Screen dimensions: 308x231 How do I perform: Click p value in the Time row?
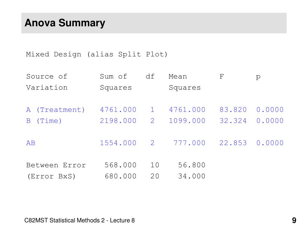click(x=270, y=121)
